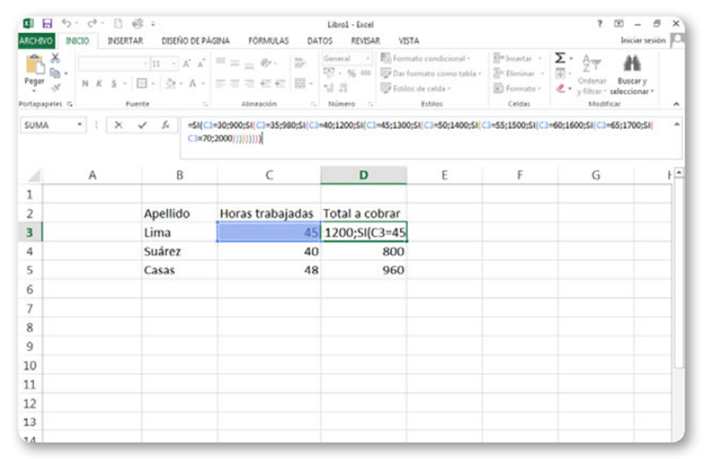Screen dimensions: 707x459
Task: Collapse the expanded formula bar
Action: (x=675, y=124)
